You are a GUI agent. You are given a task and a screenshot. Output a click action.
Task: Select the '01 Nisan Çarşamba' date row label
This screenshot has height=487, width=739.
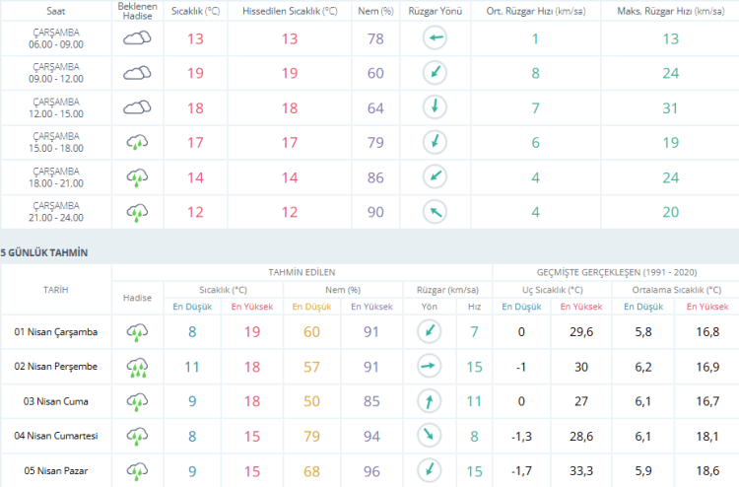(56, 332)
